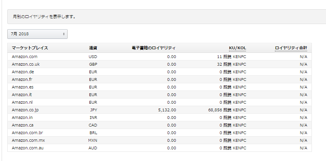Click the EUR currency in Amazon.nl row
The width and height of the screenshot is (326, 161).
coord(93,103)
